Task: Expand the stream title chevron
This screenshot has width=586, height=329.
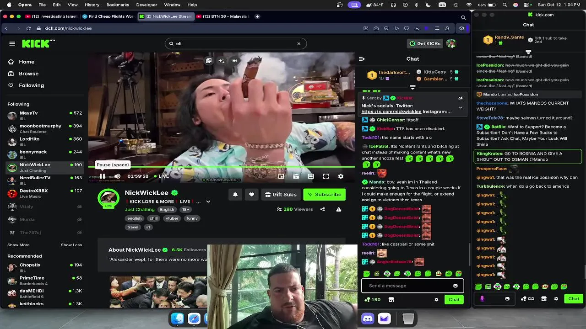Action: click(208, 202)
